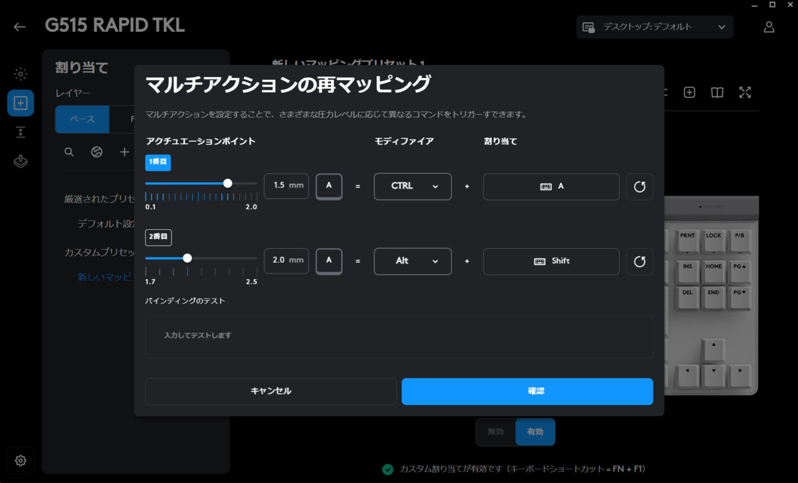Open the lighting settings sidebar icon

point(21,74)
